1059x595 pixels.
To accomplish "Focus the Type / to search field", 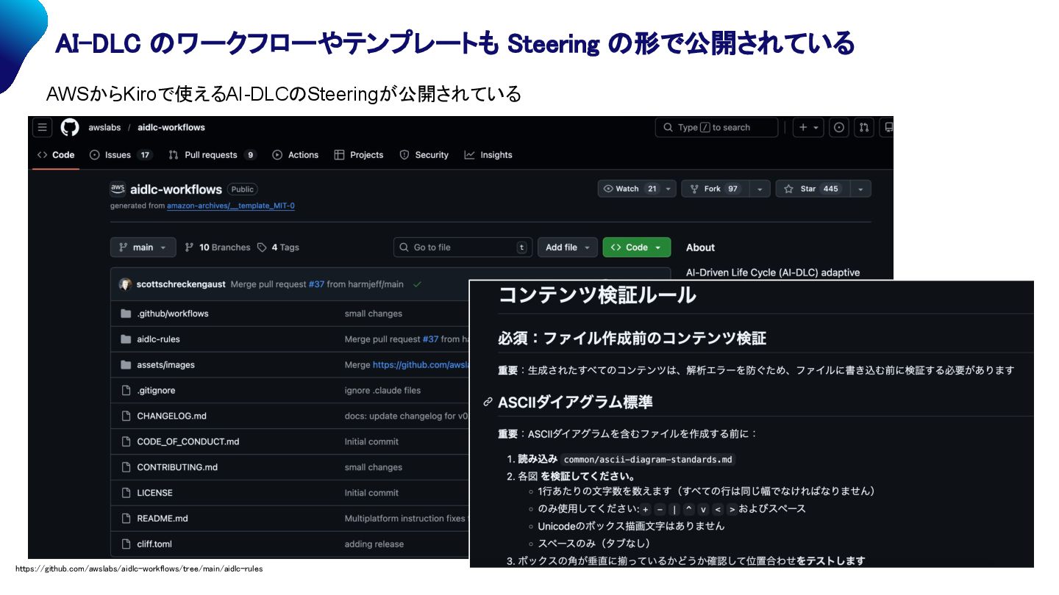I will click(716, 127).
